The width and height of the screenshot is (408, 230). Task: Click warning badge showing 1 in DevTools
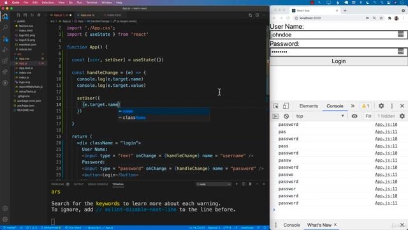(365, 106)
